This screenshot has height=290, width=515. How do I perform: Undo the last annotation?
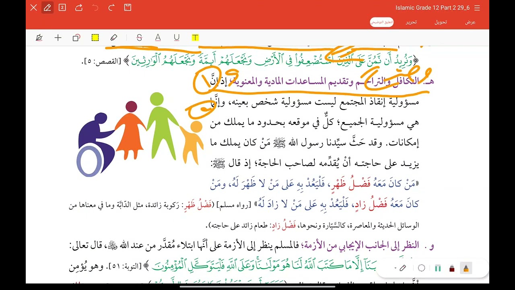(x=95, y=7)
